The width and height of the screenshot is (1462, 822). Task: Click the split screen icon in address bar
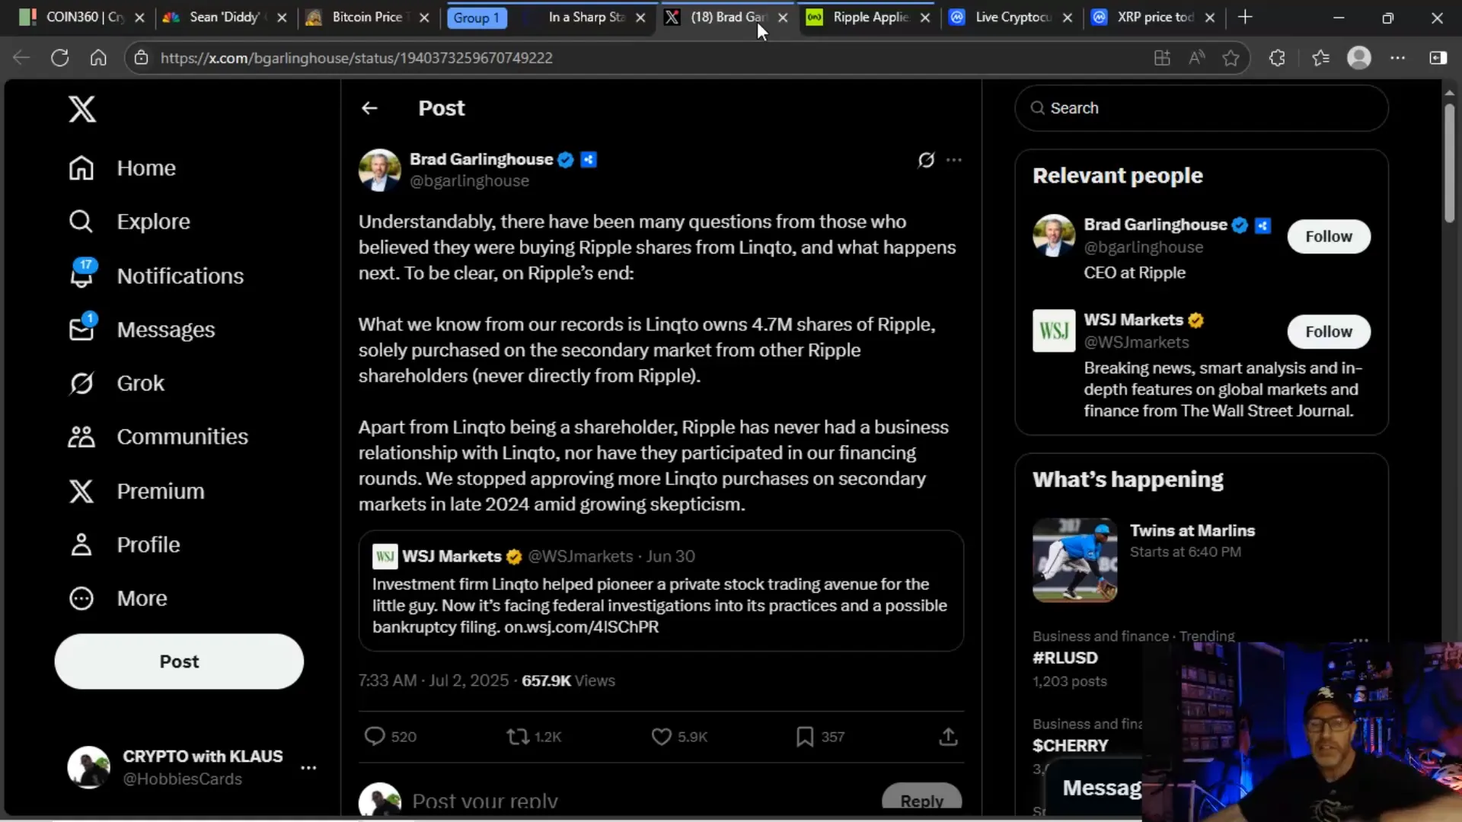[x=1162, y=58]
